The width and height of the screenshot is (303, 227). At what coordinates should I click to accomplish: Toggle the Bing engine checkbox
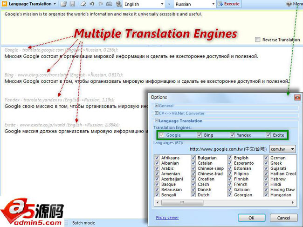(199, 135)
